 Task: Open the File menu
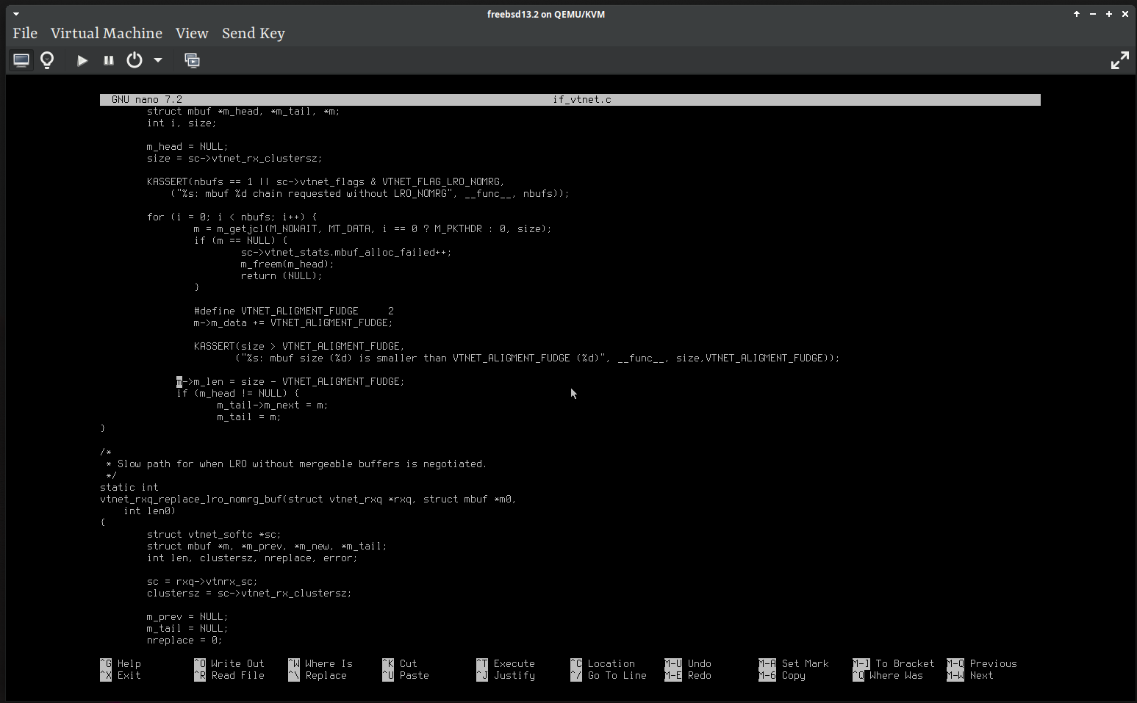tap(25, 33)
